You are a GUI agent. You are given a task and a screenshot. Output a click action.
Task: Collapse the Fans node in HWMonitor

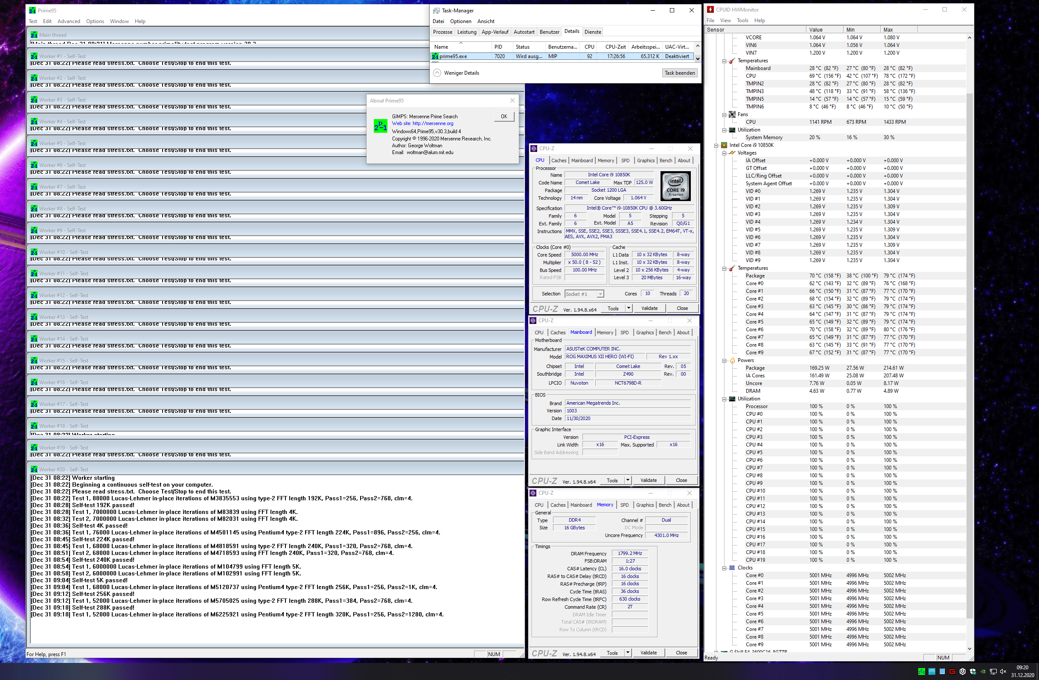pyautogui.click(x=724, y=115)
